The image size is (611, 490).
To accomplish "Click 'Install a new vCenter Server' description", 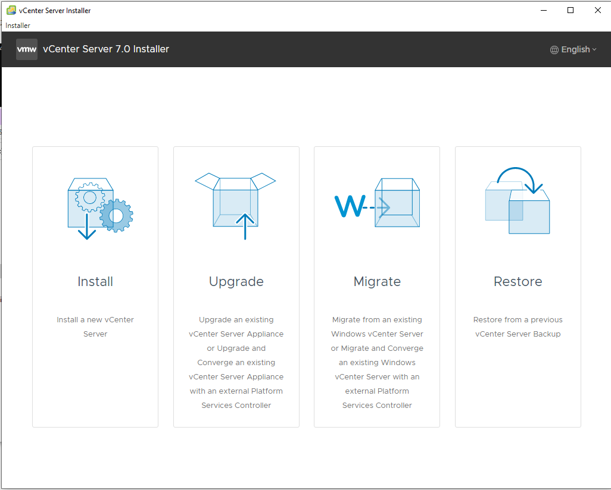I will [x=95, y=327].
